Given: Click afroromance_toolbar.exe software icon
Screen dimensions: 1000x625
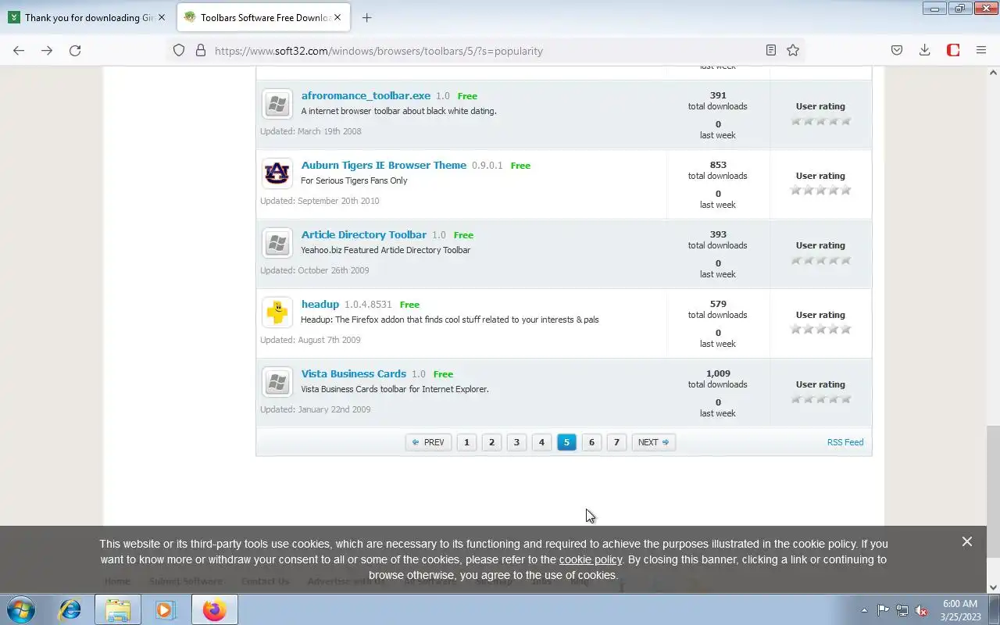Looking at the screenshot, I should tap(277, 104).
